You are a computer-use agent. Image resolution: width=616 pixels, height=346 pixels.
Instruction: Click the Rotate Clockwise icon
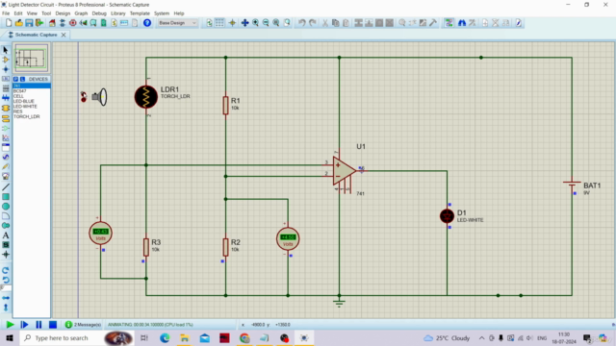6,270
